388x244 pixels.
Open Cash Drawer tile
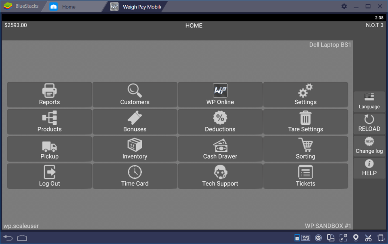coord(220,149)
